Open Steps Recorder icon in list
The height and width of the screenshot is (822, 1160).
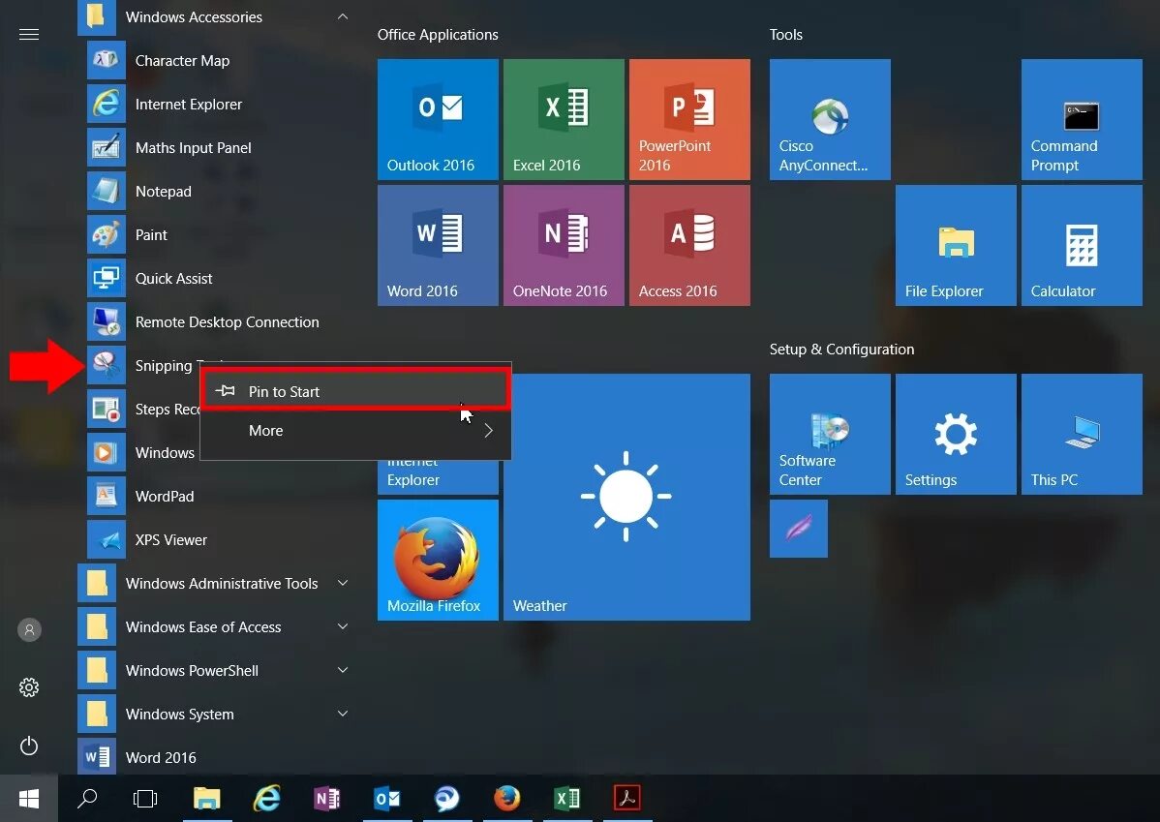106,409
